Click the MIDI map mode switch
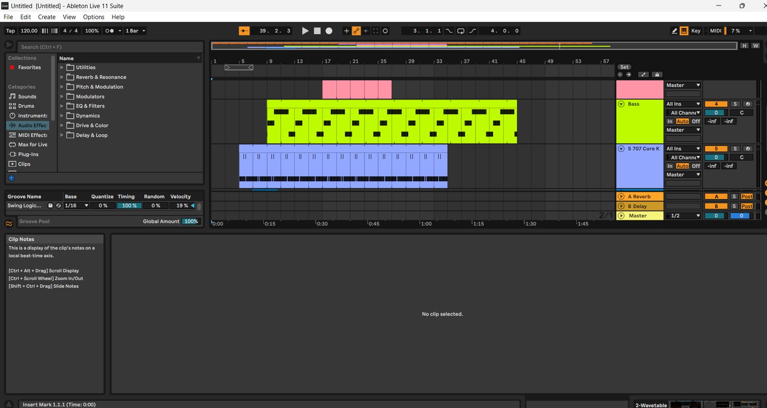The width and height of the screenshot is (767, 408). 715,31
